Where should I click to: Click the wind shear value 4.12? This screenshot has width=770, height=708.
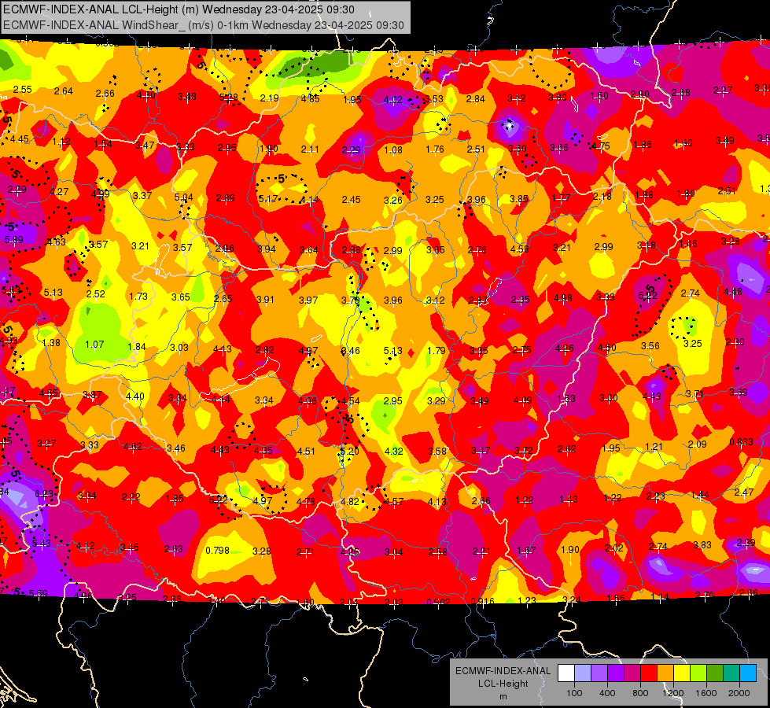(x=86, y=546)
